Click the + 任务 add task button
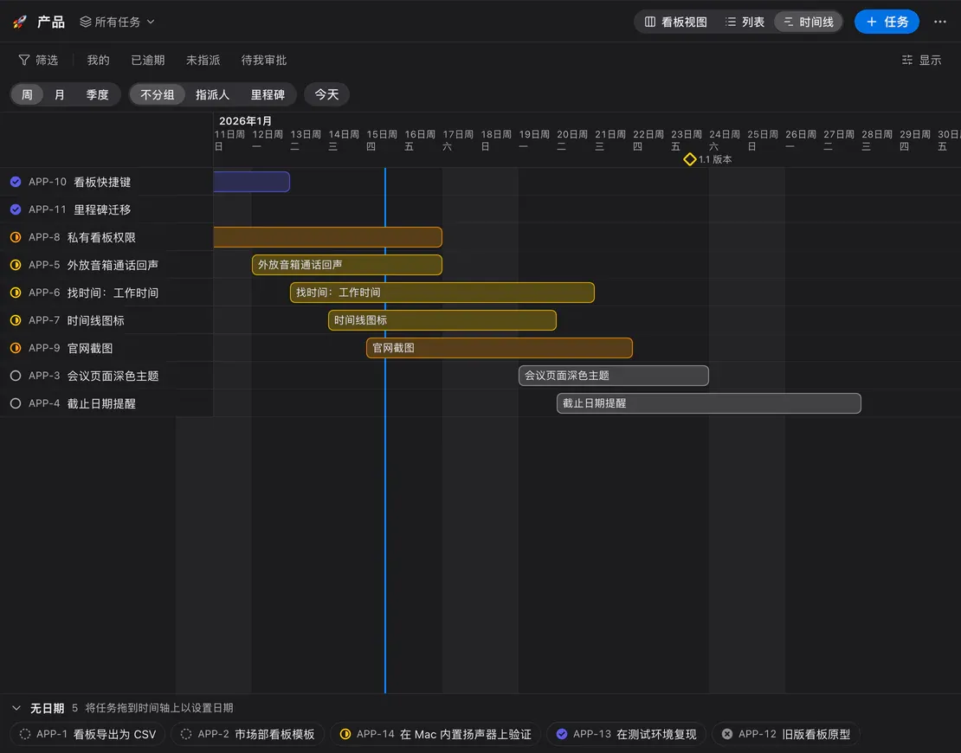The width and height of the screenshot is (961, 753). [x=887, y=22]
